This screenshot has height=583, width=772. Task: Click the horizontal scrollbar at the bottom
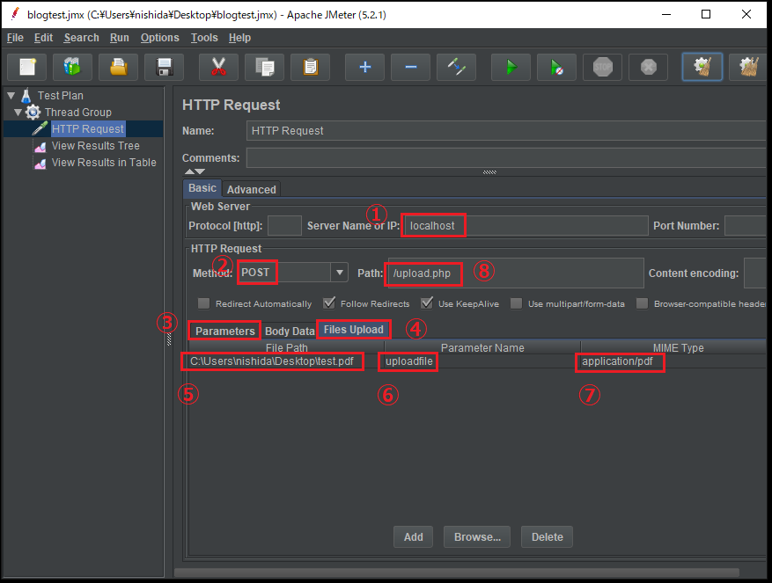(457, 572)
